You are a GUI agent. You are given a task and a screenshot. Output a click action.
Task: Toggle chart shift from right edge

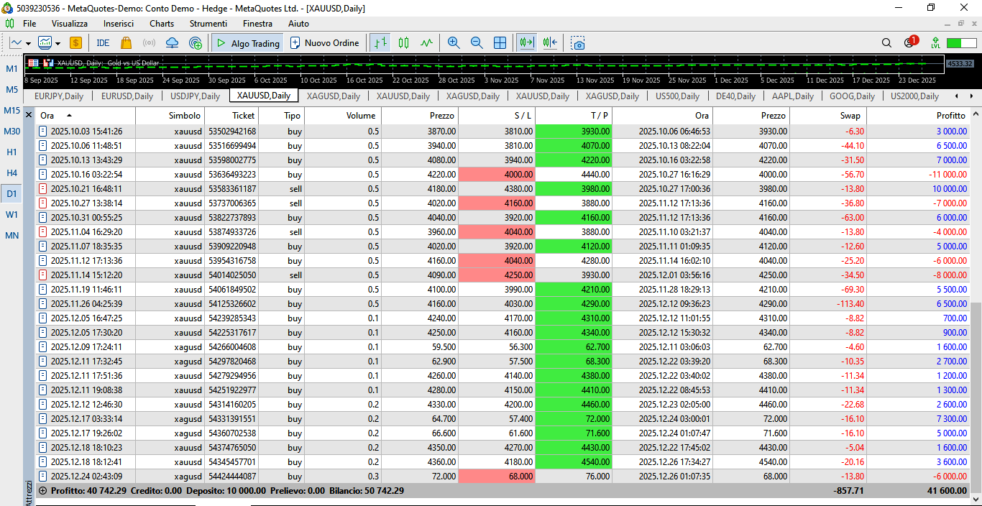(551, 43)
